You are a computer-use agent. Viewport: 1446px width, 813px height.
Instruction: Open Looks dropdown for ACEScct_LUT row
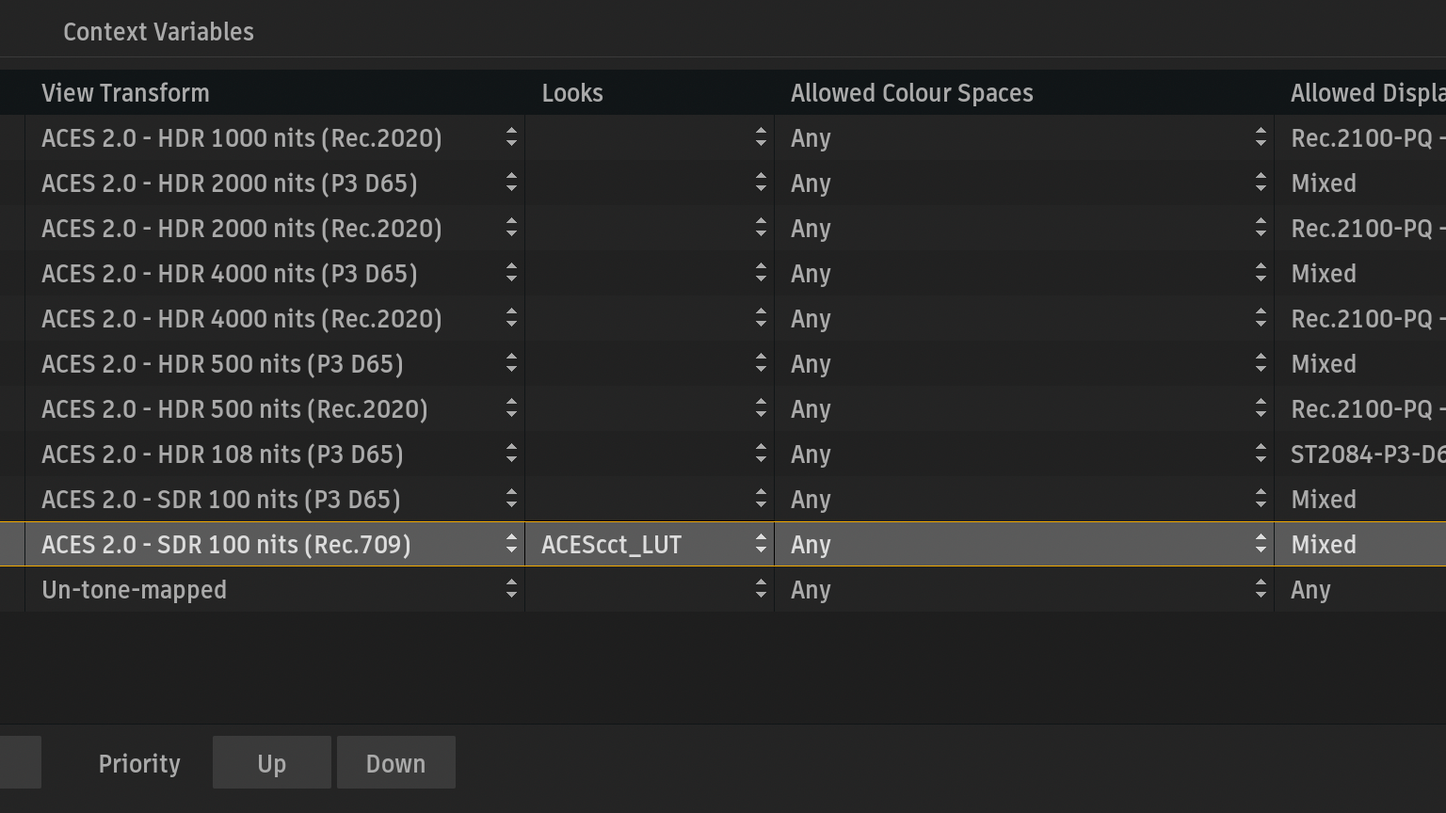761,545
